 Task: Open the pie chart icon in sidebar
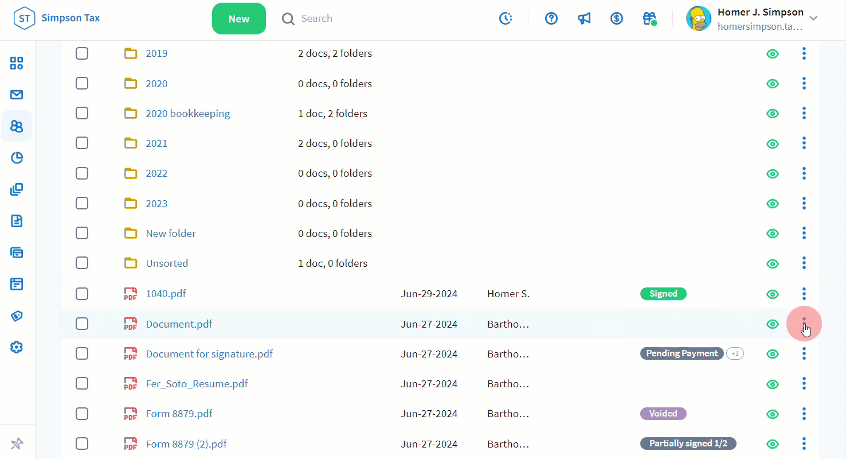17,158
